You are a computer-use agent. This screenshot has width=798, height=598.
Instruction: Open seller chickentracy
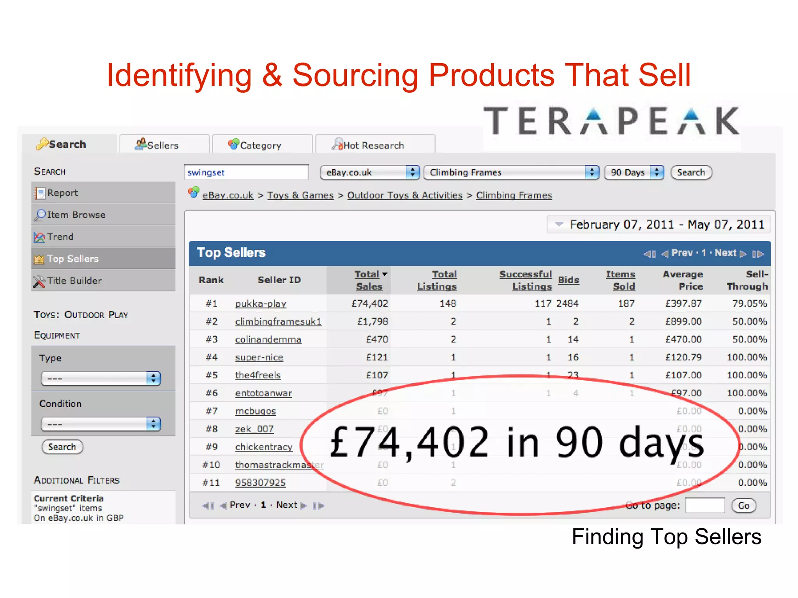264,447
